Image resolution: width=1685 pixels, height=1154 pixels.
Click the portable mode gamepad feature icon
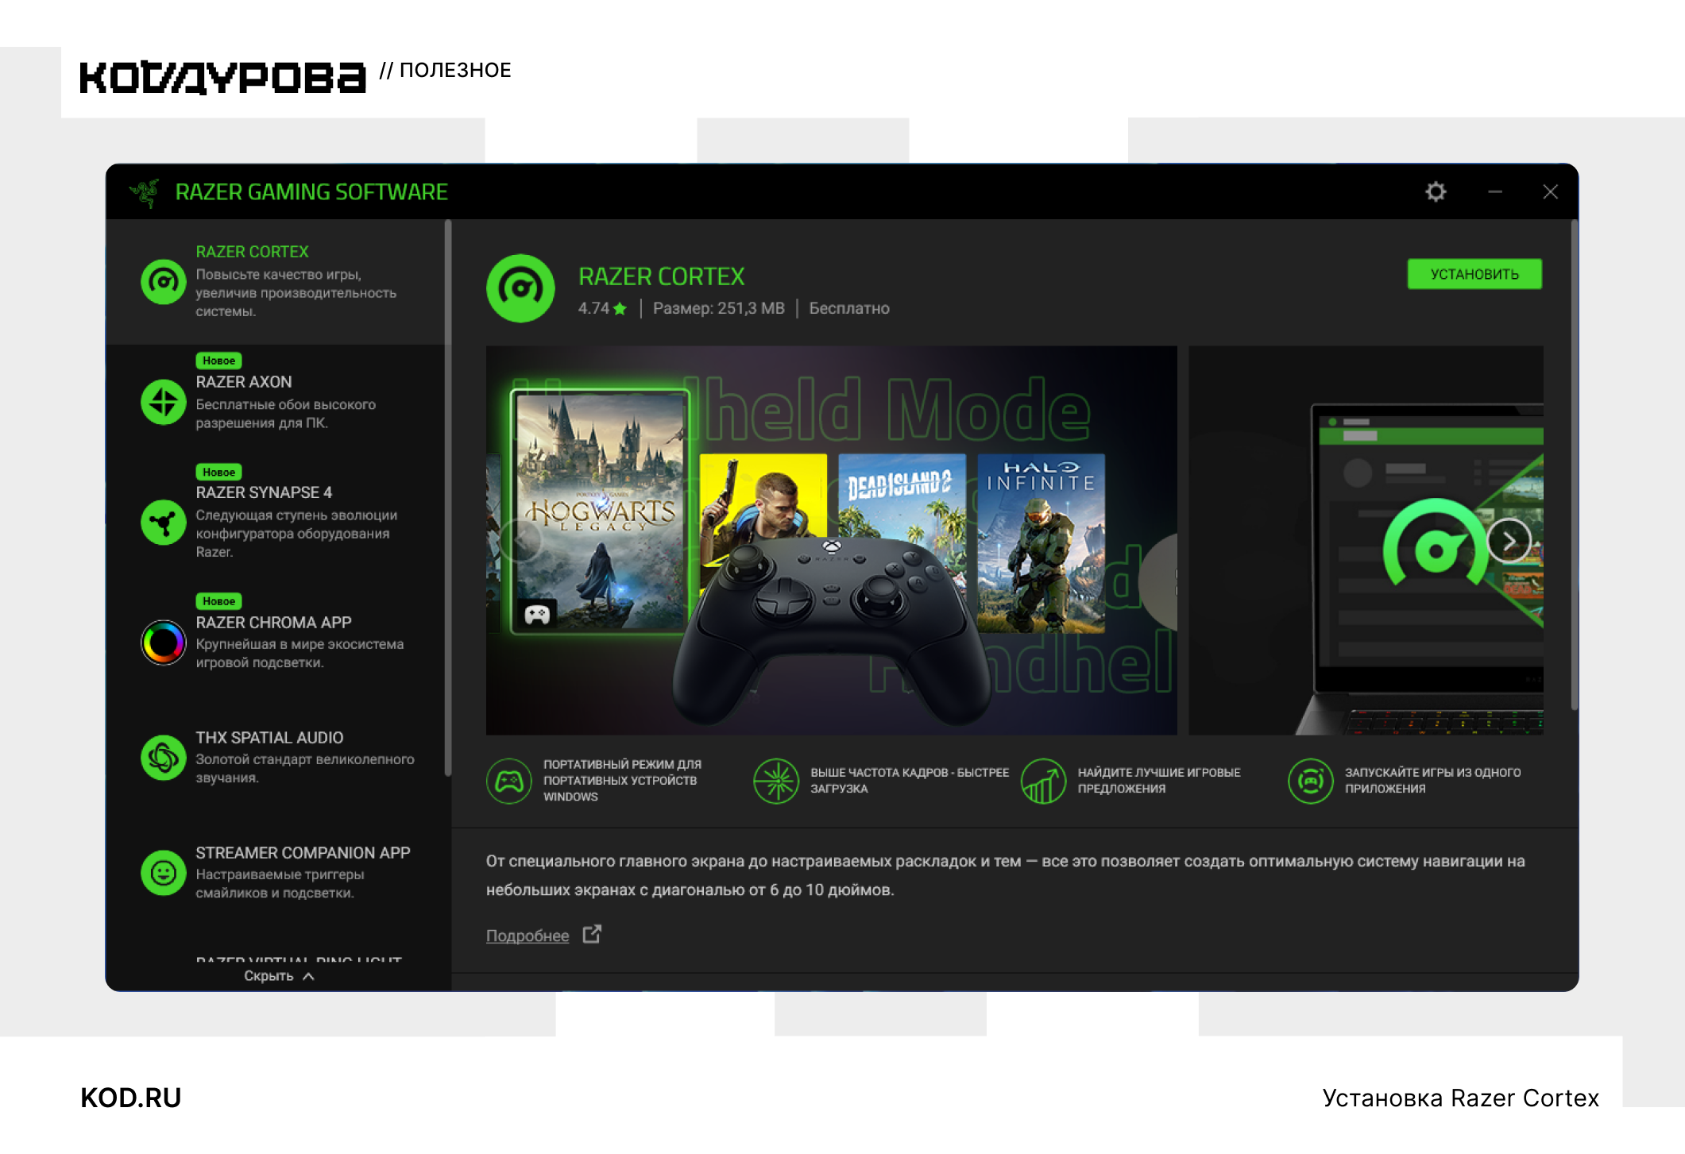508,781
